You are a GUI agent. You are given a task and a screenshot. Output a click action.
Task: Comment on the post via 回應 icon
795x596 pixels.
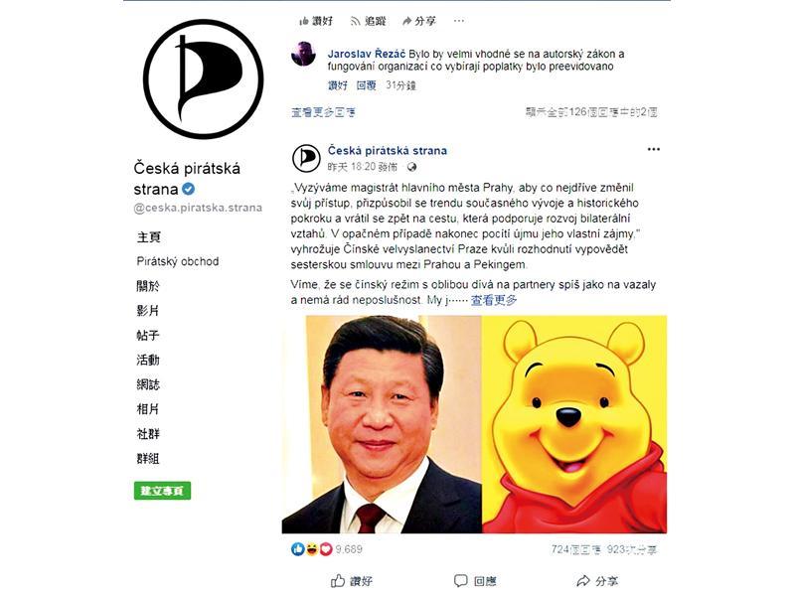(x=475, y=581)
